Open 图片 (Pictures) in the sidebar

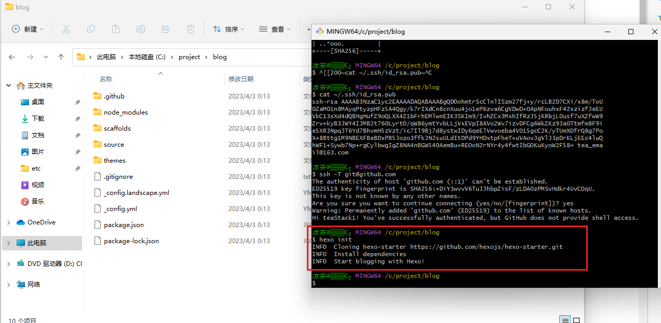[37, 152]
